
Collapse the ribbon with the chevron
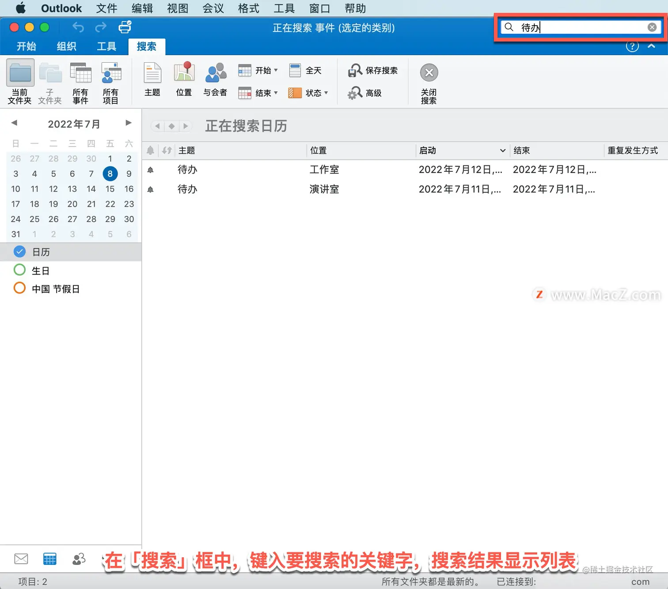pos(652,46)
